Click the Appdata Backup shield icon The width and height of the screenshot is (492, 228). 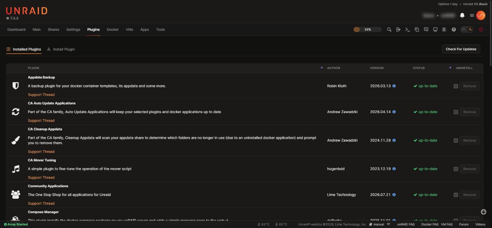pyautogui.click(x=16, y=86)
